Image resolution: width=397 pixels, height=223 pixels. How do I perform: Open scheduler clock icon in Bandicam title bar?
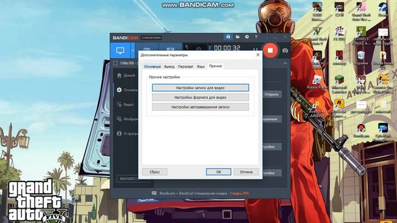(x=247, y=37)
